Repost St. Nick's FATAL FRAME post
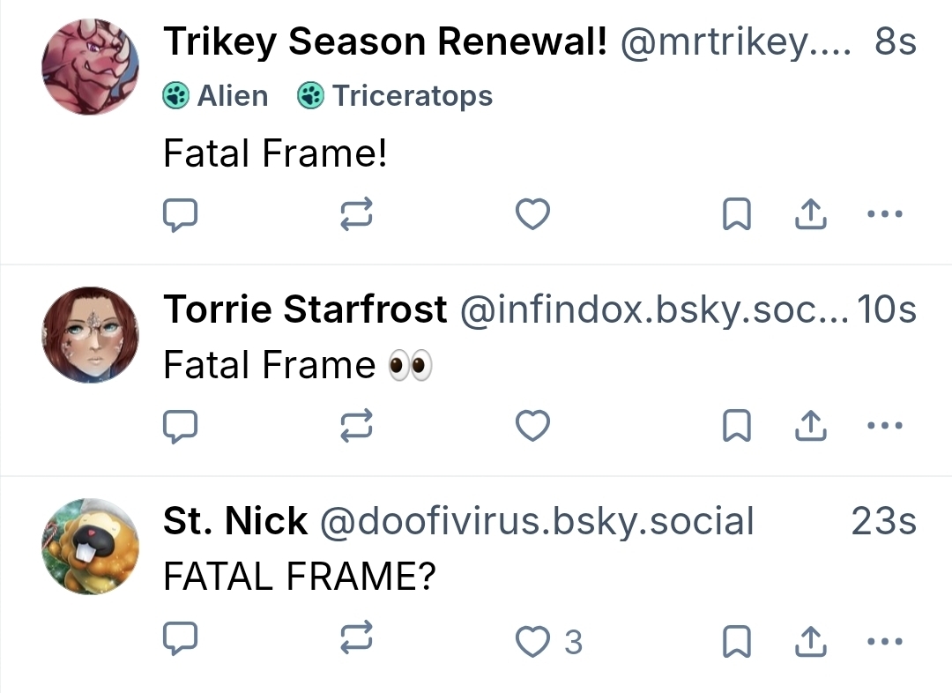This screenshot has height=693, width=952. (357, 641)
